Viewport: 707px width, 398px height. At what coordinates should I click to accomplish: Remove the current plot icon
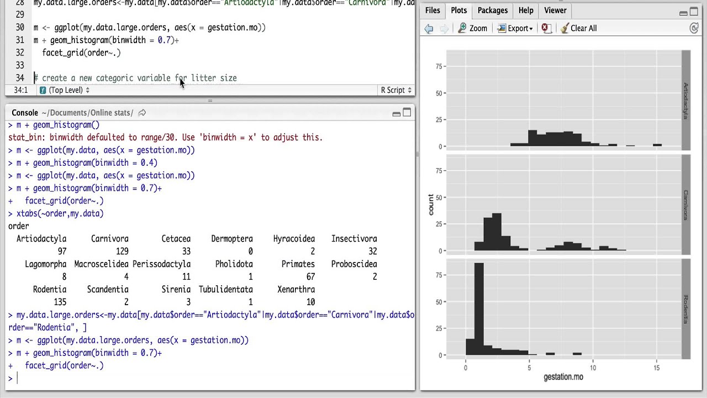(546, 28)
